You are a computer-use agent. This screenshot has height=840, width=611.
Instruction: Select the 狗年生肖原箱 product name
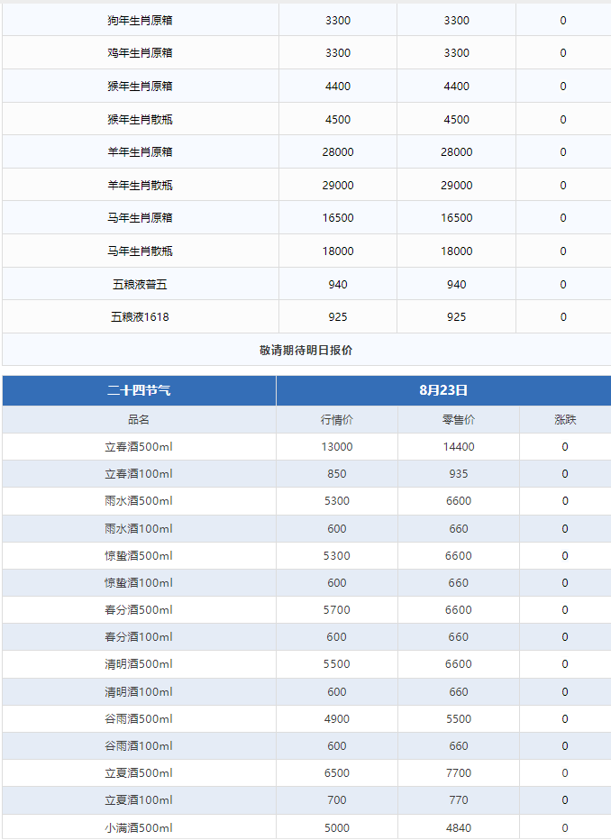[x=140, y=21]
